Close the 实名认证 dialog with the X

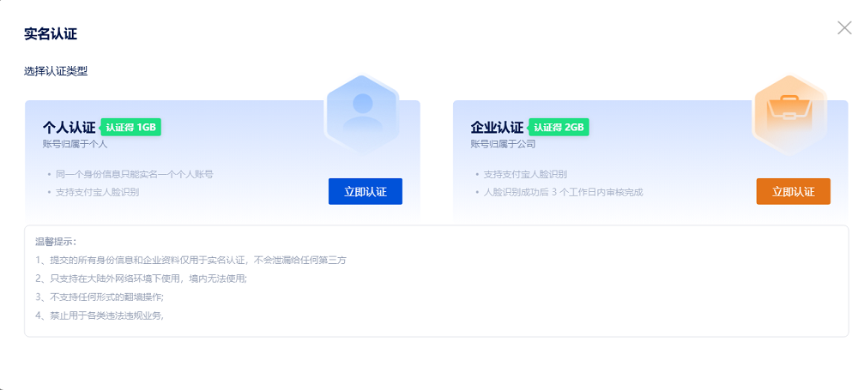844,28
